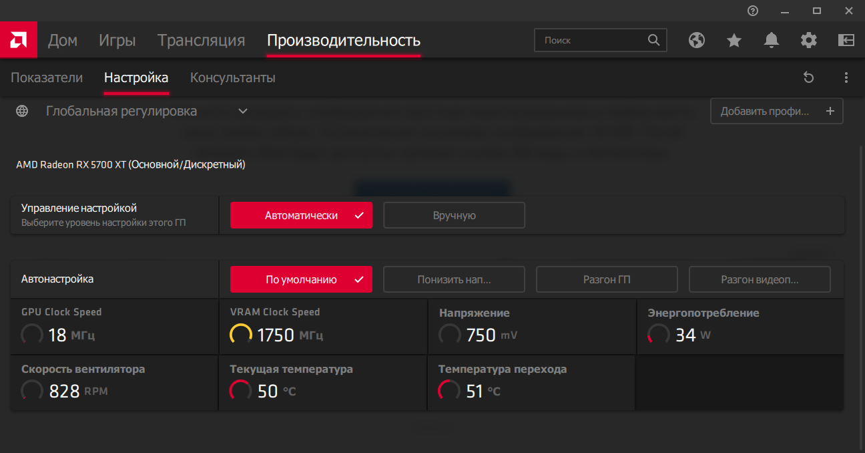865x453 pixels.
Task: Click the reset undo arrow icon
Action: 809,78
